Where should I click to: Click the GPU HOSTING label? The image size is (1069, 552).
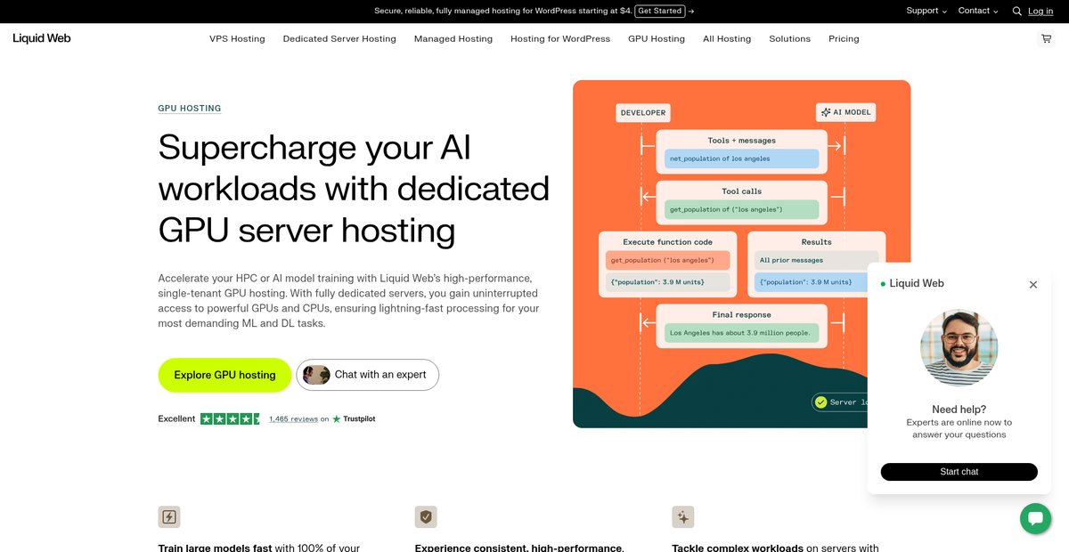pyautogui.click(x=190, y=109)
